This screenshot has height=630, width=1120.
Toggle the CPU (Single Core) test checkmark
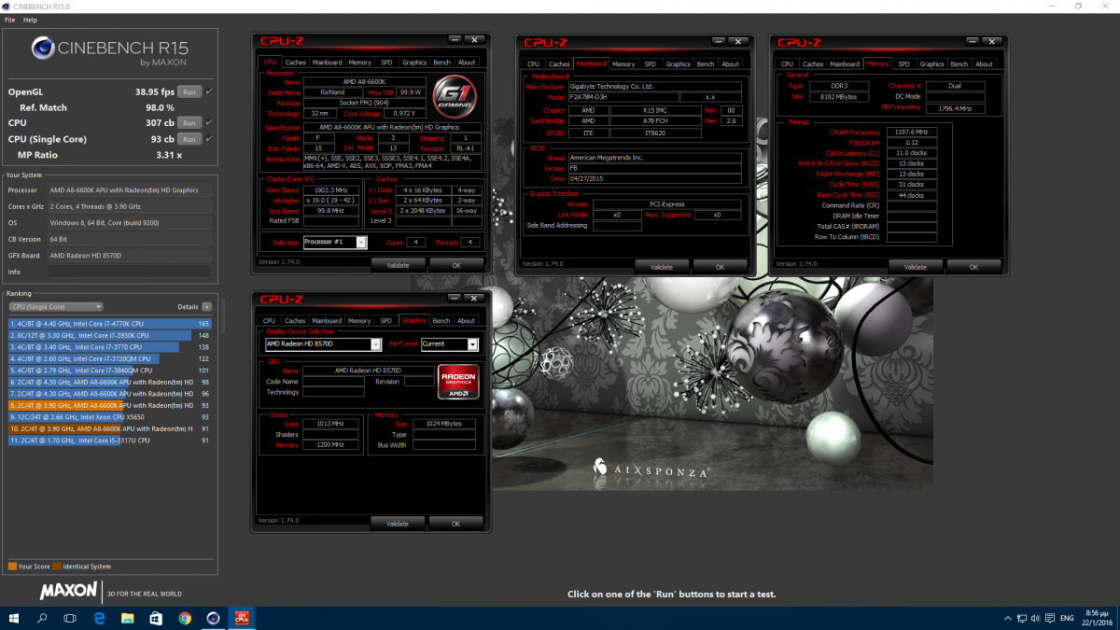click(x=208, y=139)
